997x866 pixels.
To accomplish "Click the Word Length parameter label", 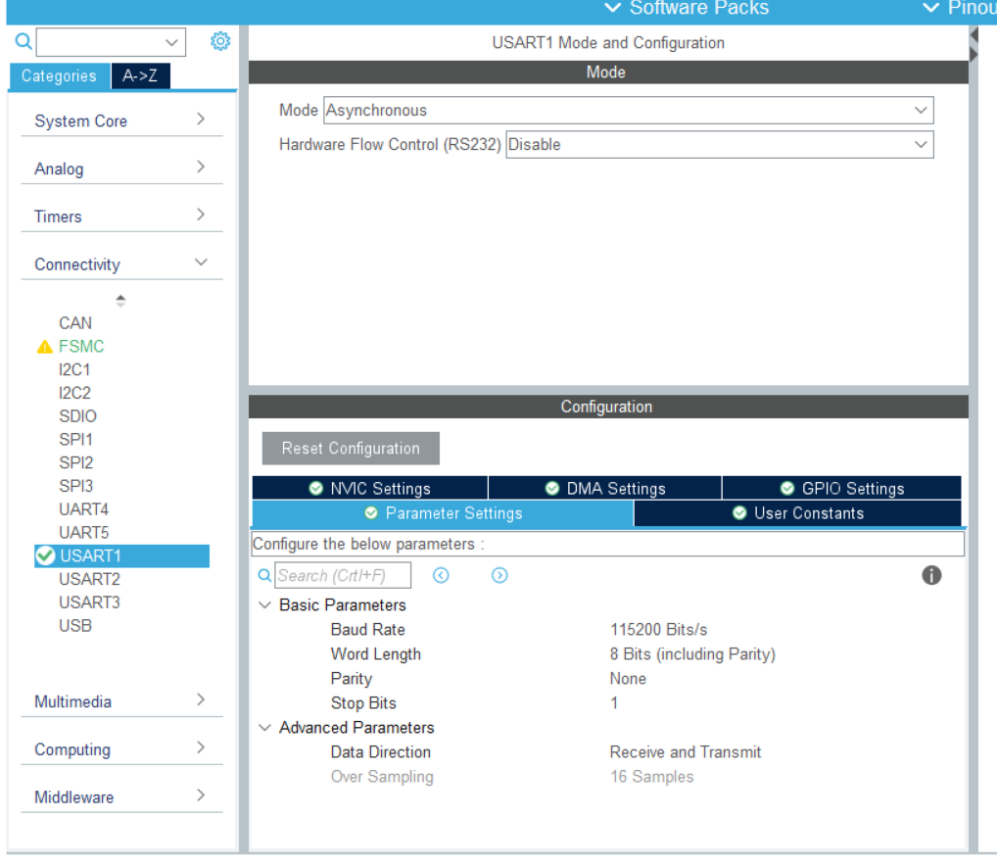I will 376,654.
